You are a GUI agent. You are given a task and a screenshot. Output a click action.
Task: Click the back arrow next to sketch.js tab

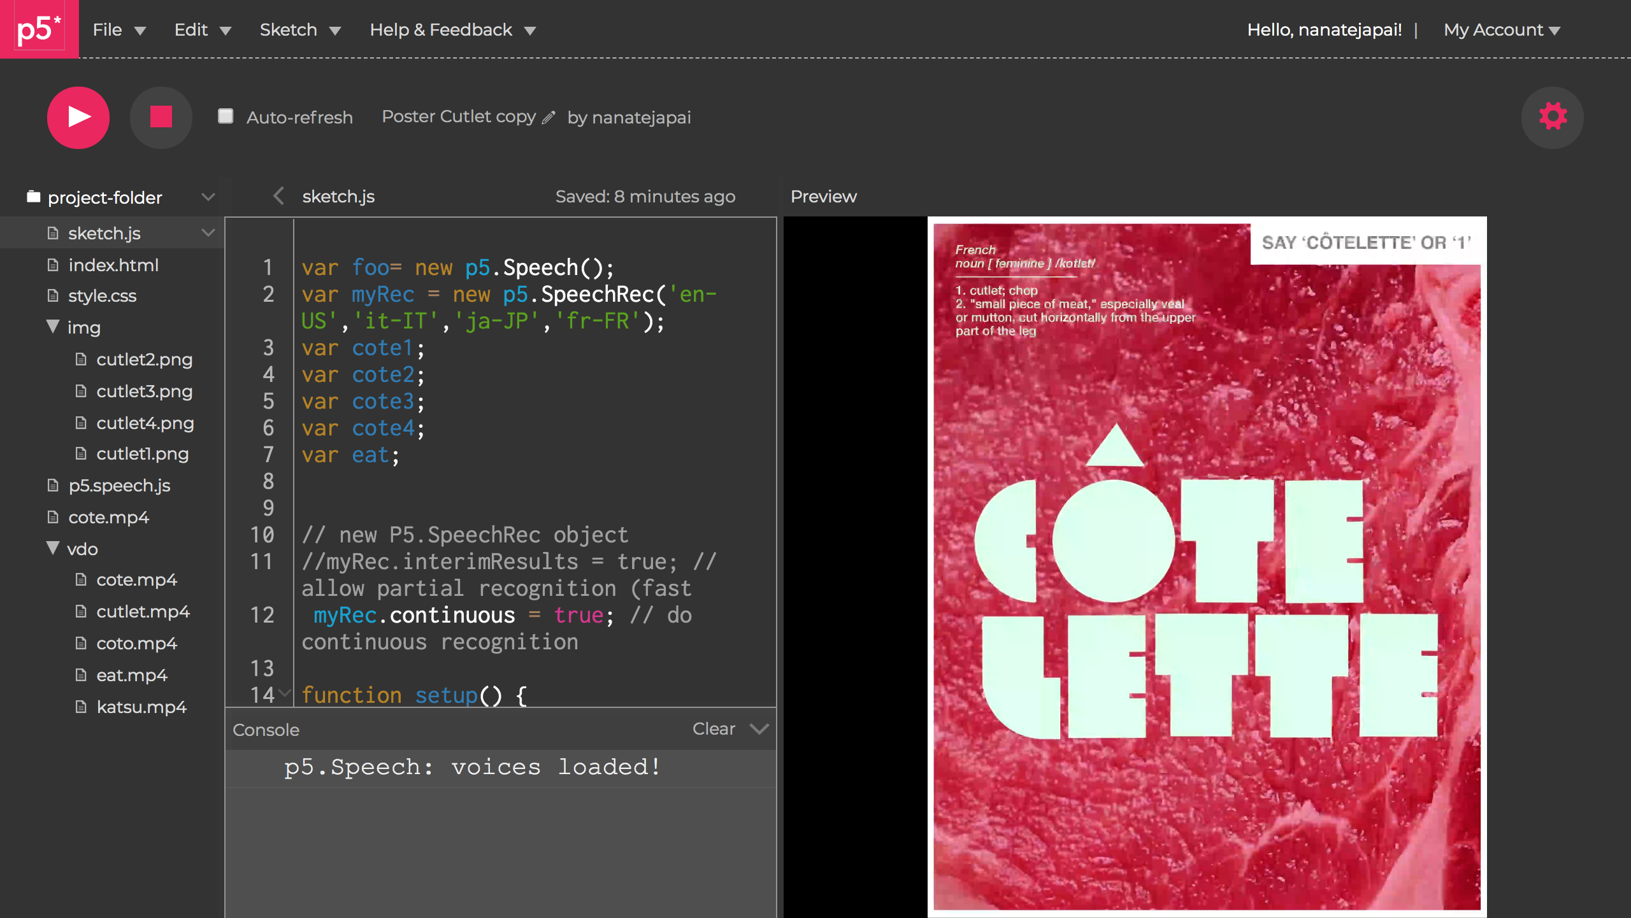278,196
